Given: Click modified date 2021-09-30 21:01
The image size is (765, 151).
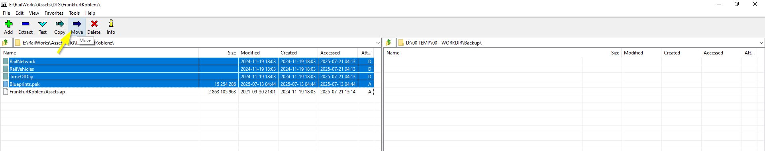Looking at the screenshot, I should coord(258,92).
